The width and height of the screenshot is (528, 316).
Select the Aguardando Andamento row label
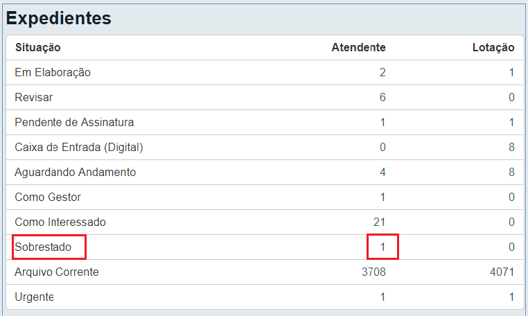tap(75, 172)
